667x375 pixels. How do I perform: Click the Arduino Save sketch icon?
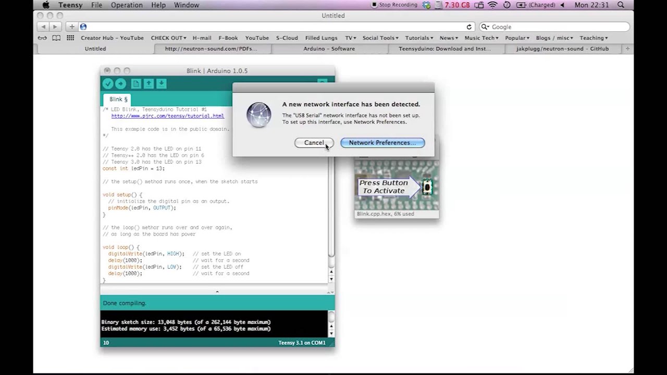pyautogui.click(x=161, y=84)
